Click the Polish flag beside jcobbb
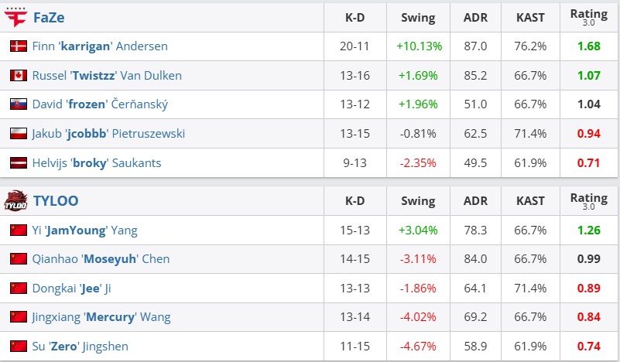 (19, 134)
